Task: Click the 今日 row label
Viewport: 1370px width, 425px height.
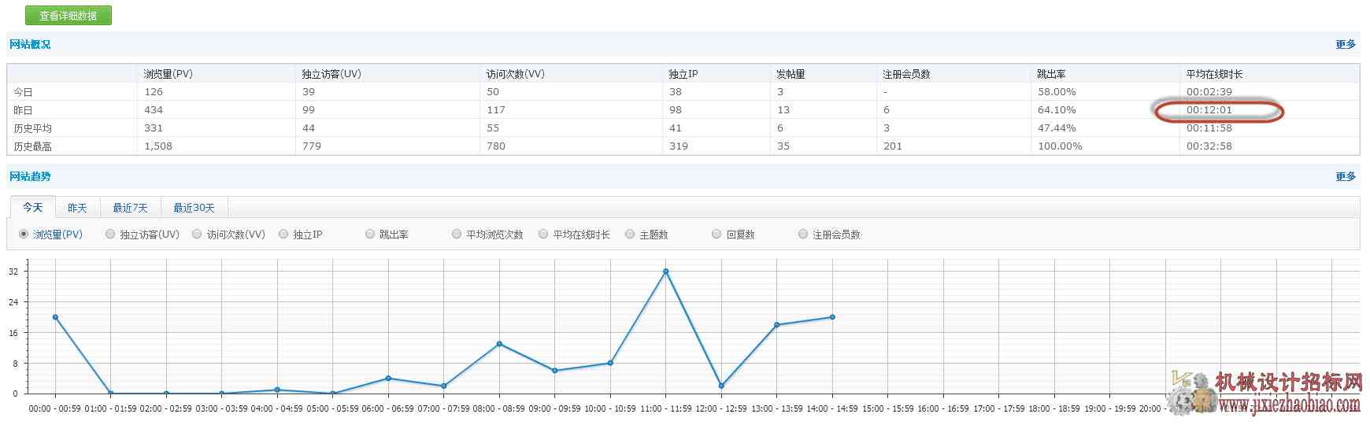Action: [x=23, y=92]
